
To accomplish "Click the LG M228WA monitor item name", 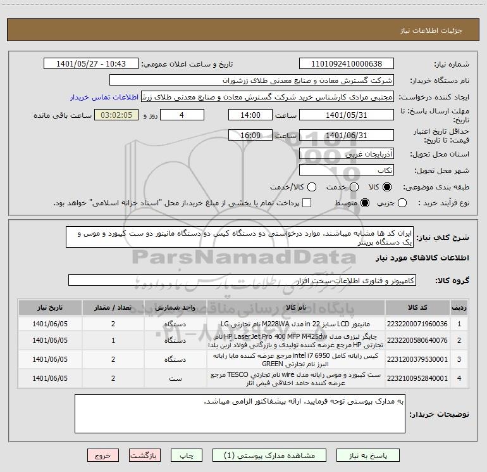I will (296, 324).
